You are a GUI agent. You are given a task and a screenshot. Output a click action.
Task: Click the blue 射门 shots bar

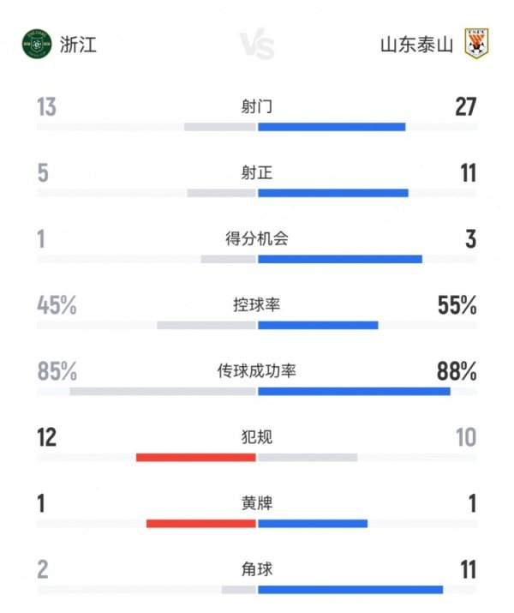tap(332, 127)
